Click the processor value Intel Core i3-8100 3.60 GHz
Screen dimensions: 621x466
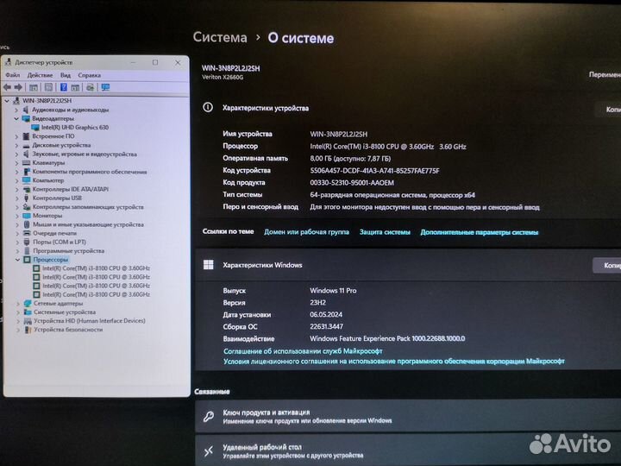tap(388, 146)
